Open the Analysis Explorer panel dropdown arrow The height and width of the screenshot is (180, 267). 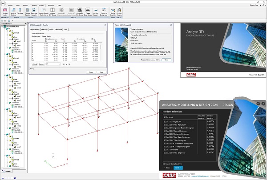[25, 24]
